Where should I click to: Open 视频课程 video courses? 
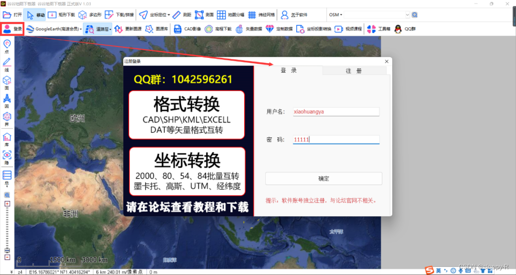pos(348,29)
